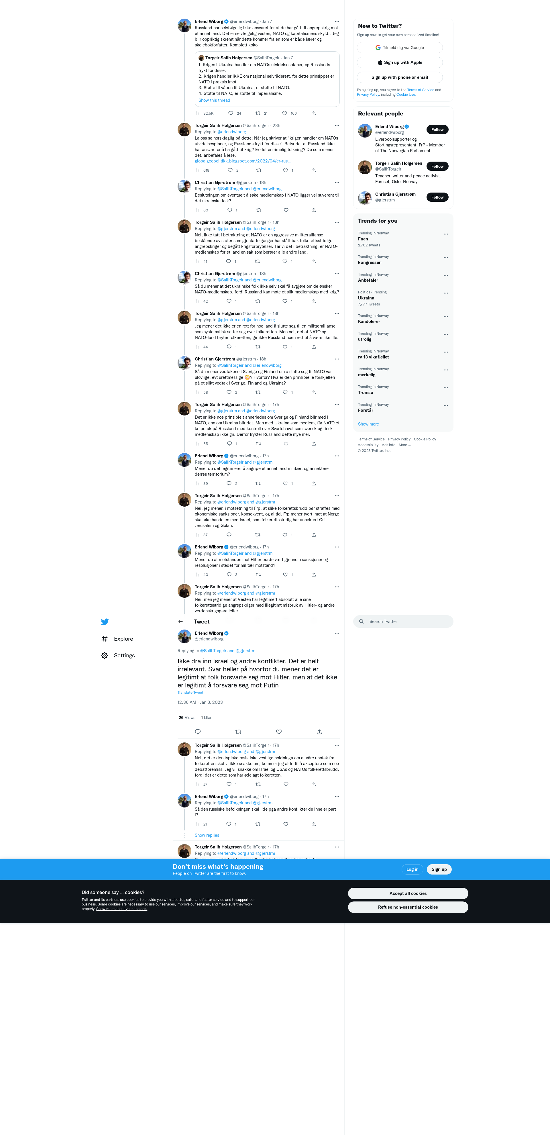Go back using the arrow next to Tweet
Image resolution: width=550 pixels, height=1135 pixels.
180,622
